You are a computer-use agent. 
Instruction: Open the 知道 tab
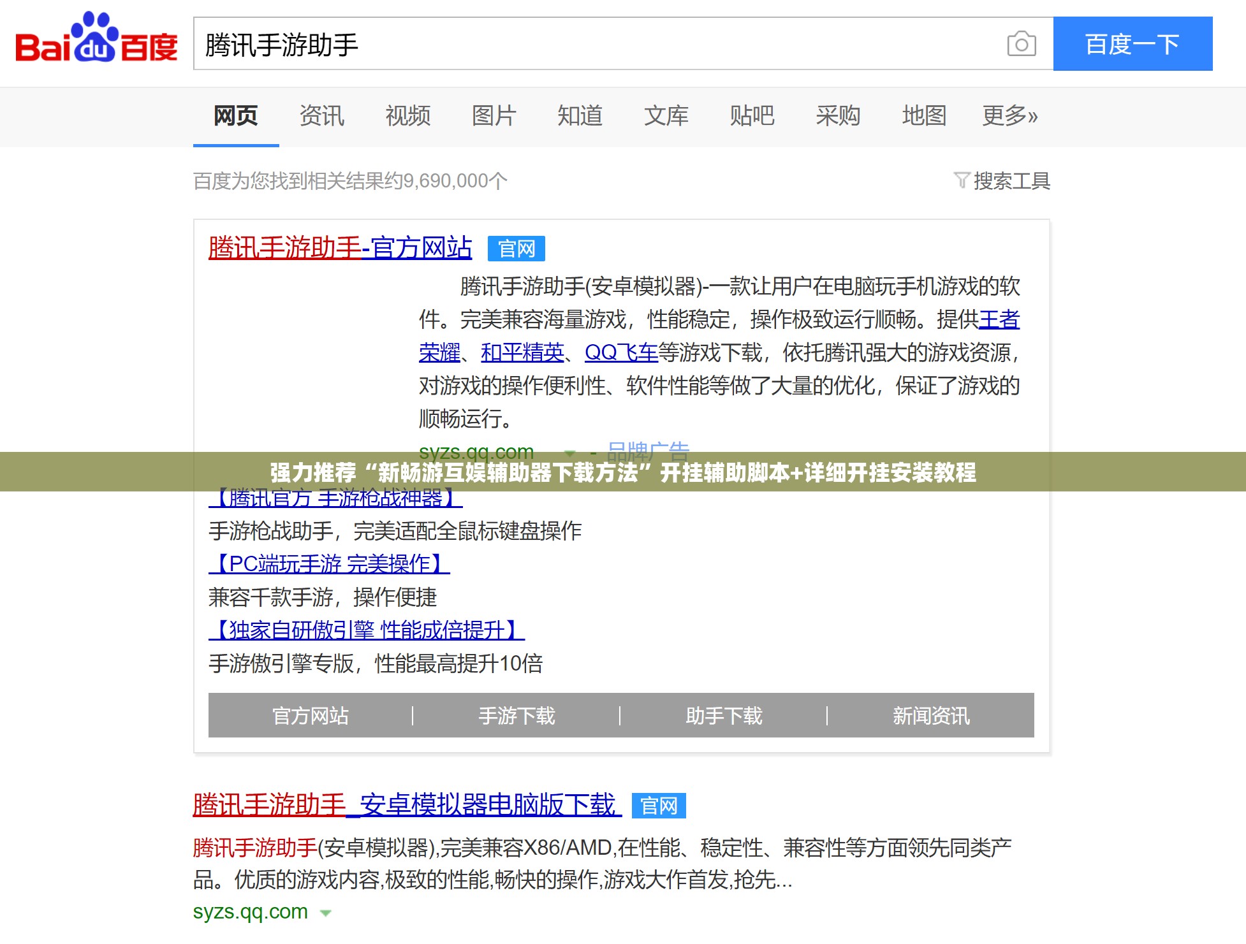[580, 116]
